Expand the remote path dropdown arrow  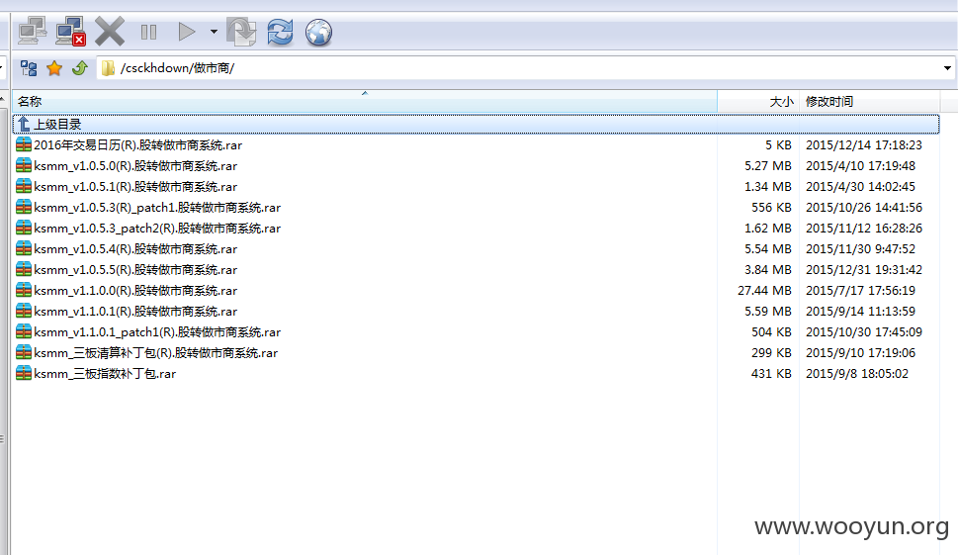(947, 68)
